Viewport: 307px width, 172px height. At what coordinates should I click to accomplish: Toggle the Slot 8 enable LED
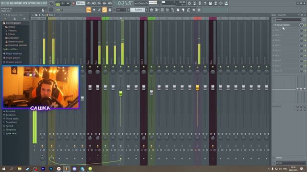click(x=305, y=61)
